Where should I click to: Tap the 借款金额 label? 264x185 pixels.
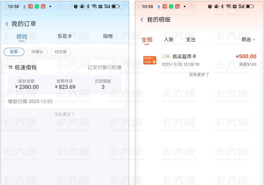point(26,81)
